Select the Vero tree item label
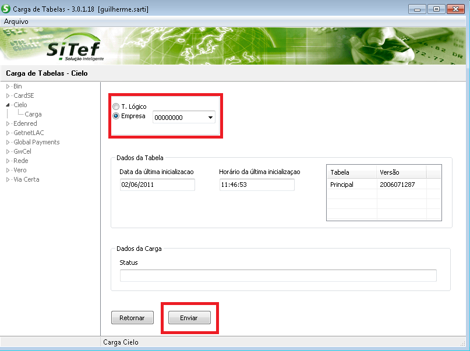 [x=20, y=170]
